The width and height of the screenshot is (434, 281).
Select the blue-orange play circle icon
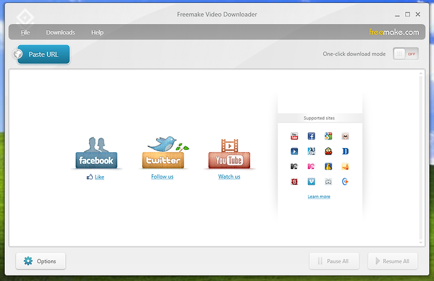(x=345, y=182)
